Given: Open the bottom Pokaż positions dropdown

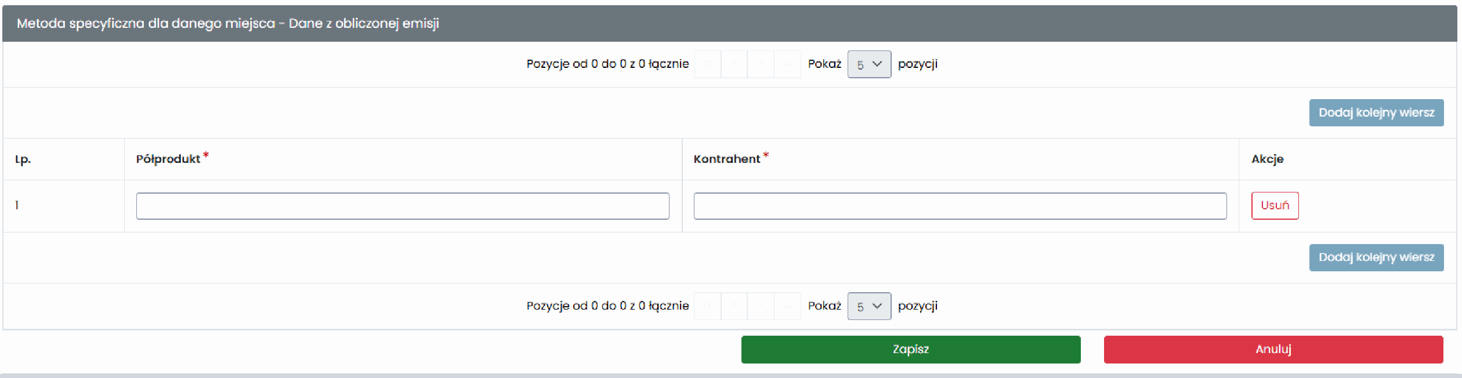Looking at the screenshot, I should [869, 306].
